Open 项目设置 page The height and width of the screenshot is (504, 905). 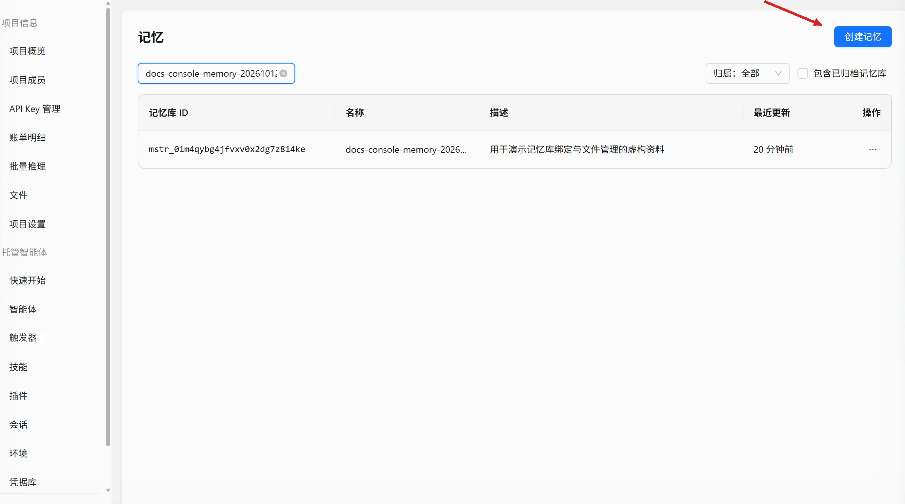pyautogui.click(x=28, y=224)
